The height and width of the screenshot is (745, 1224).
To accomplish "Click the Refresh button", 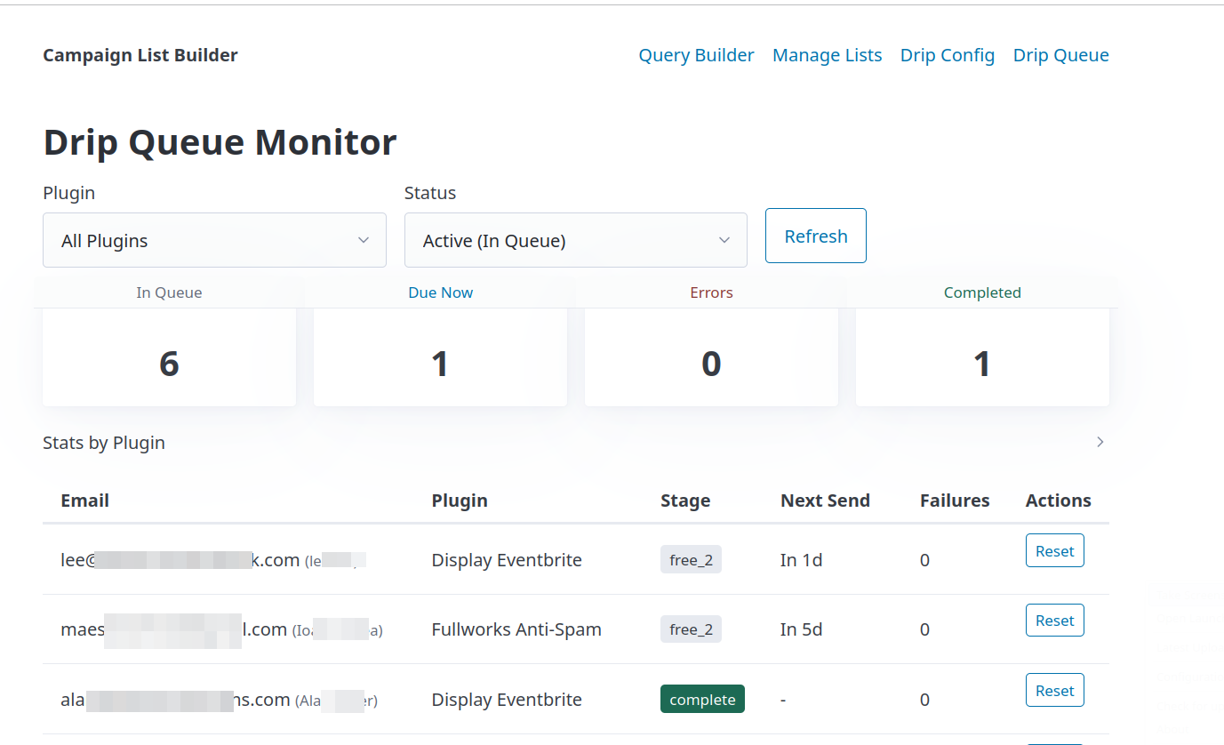I will [x=815, y=236].
